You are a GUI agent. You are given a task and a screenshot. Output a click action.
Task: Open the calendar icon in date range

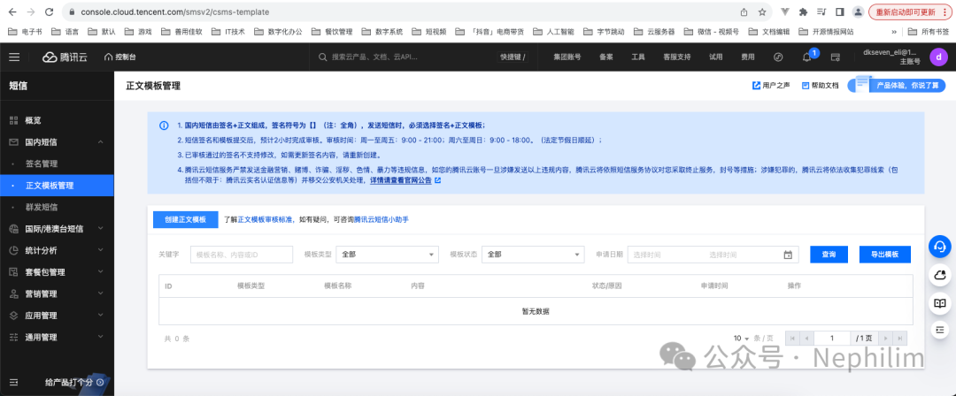tap(788, 255)
